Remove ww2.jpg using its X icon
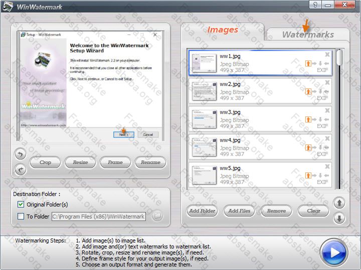 click(327, 82)
